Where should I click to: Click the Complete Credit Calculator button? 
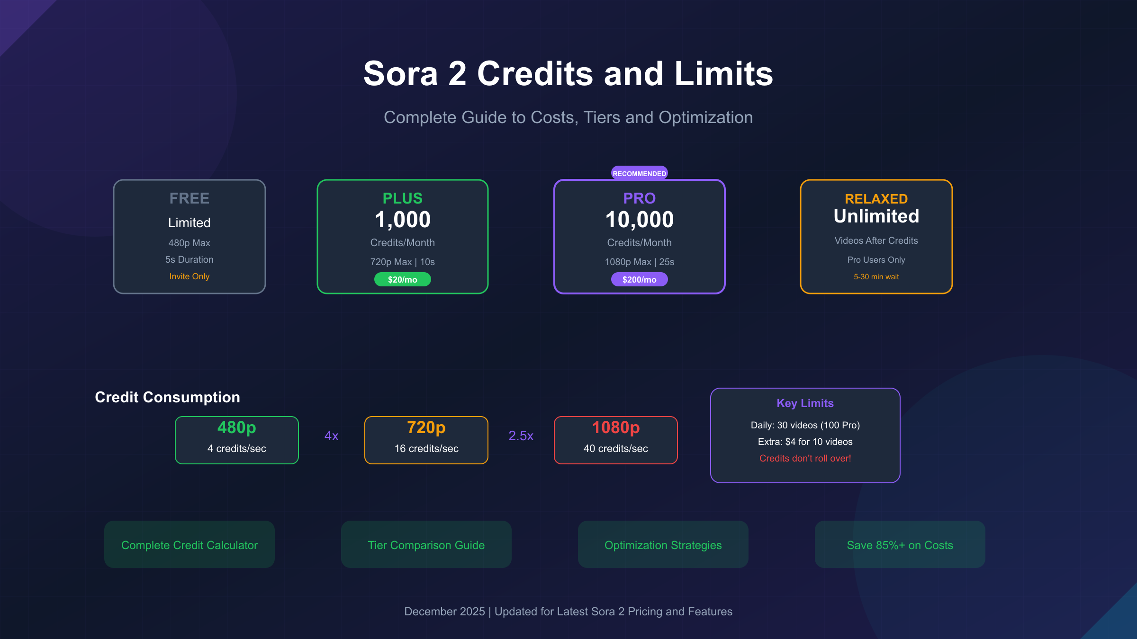(x=189, y=545)
